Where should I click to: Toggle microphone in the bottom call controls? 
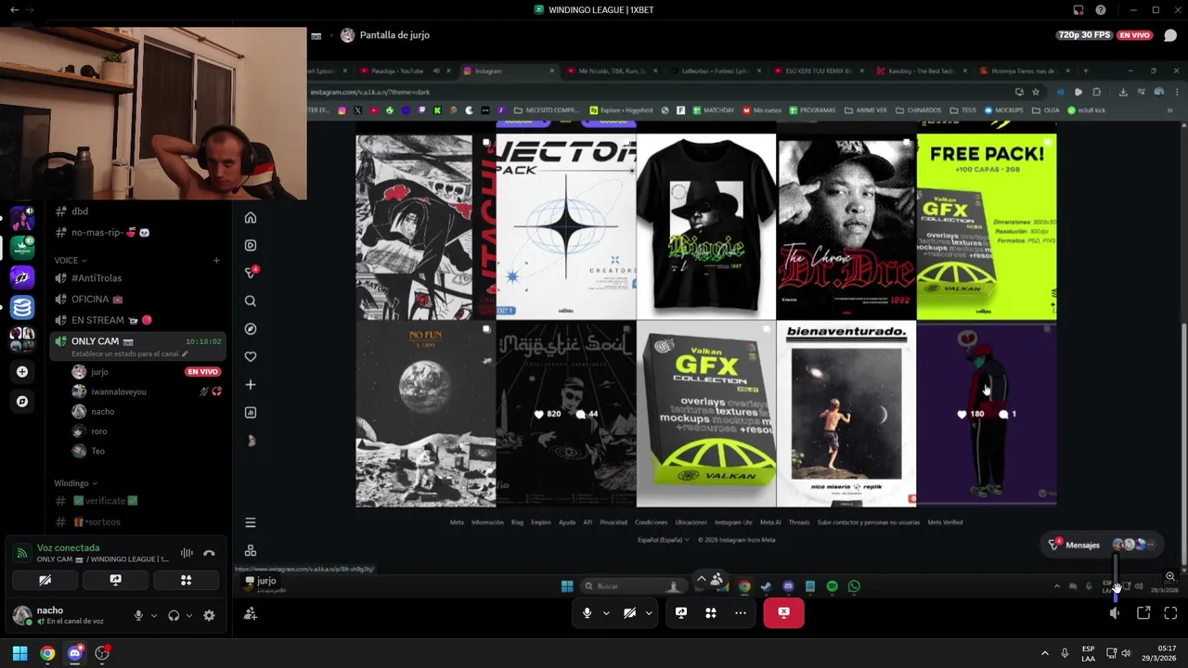(x=587, y=613)
